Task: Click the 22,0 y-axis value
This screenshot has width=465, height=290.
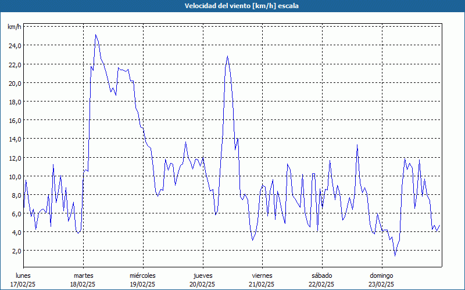Action: click(x=15, y=64)
